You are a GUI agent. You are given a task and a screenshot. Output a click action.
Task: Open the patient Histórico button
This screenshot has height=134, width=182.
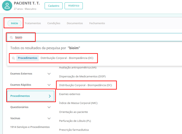74,6
